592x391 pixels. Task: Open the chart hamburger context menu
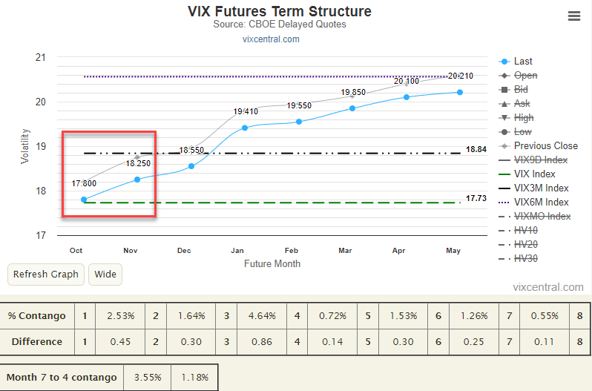(573, 16)
